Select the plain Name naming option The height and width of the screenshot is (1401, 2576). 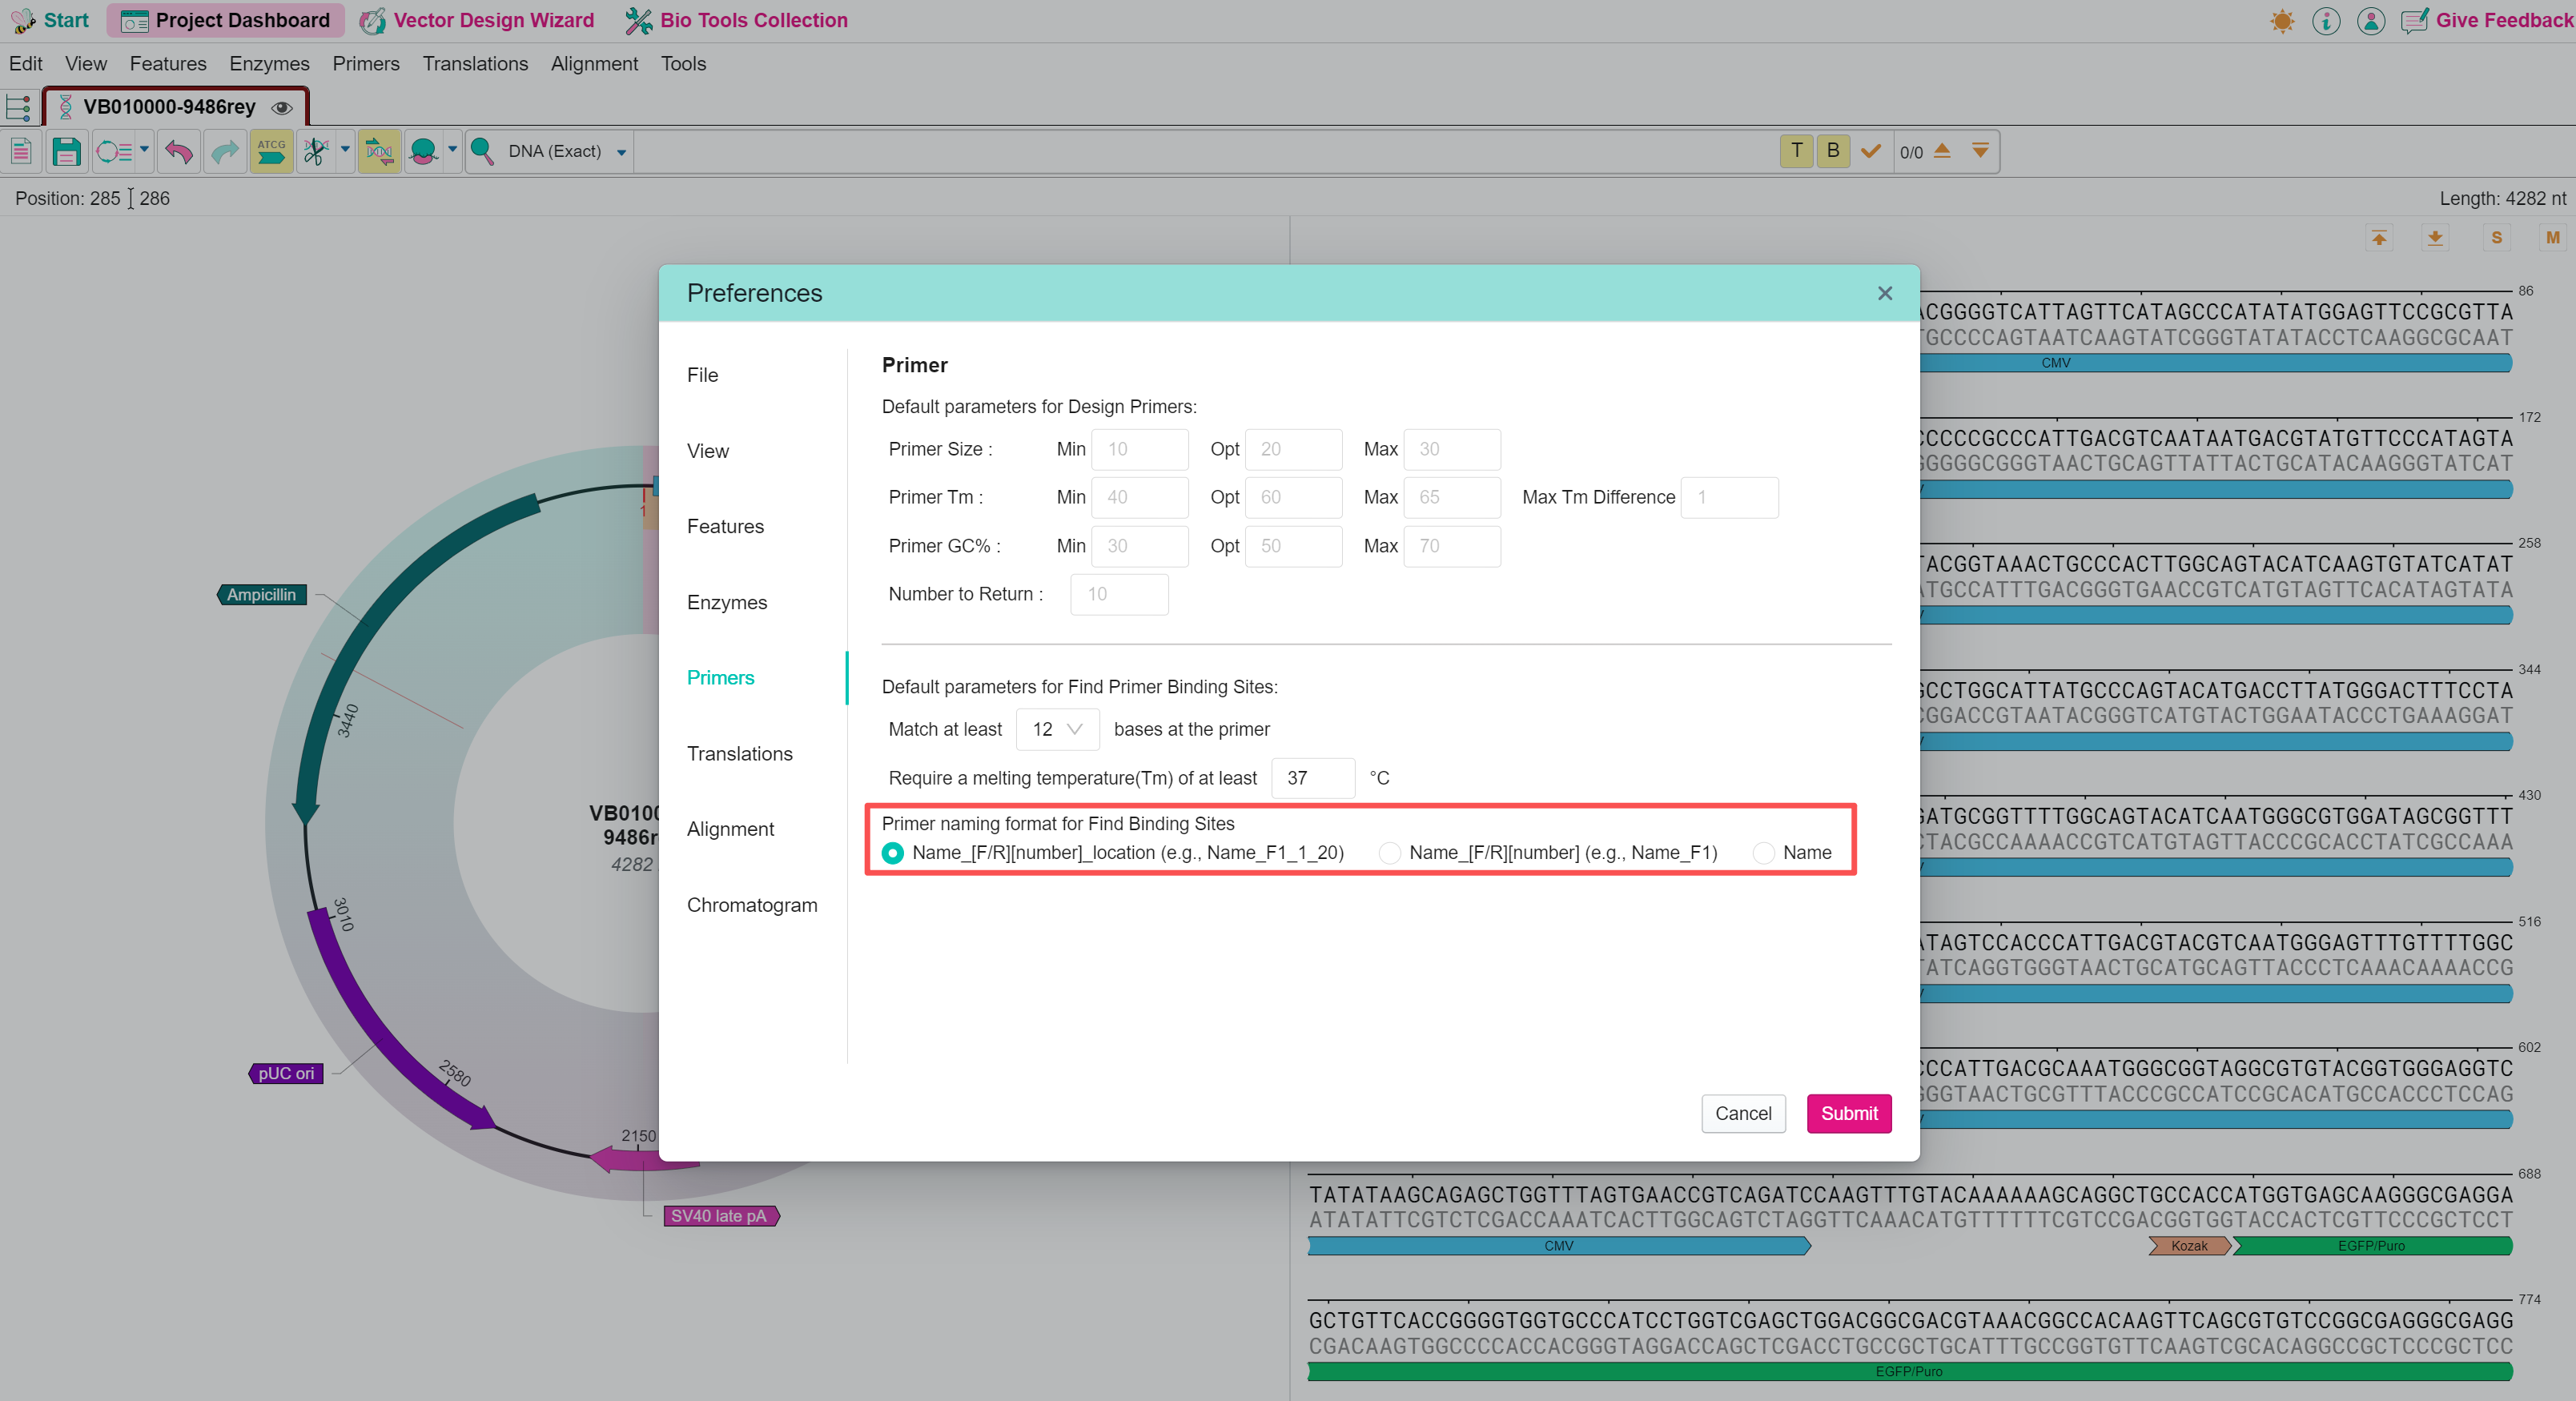[1764, 853]
